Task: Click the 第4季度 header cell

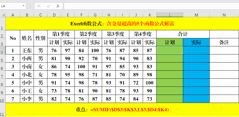Action: click(x=143, y=34)
